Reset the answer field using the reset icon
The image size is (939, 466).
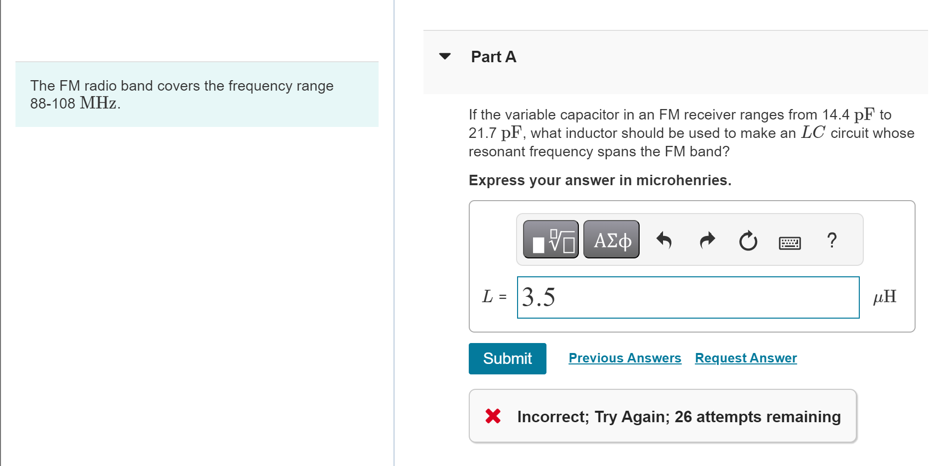coord(747,241)
